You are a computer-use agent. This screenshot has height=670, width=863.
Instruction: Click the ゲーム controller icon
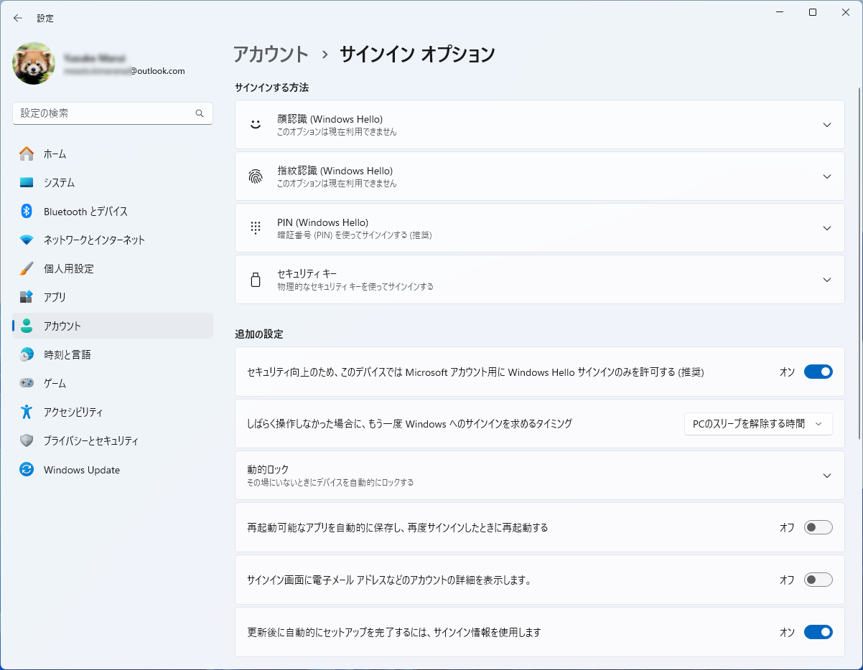coord(27,383)
